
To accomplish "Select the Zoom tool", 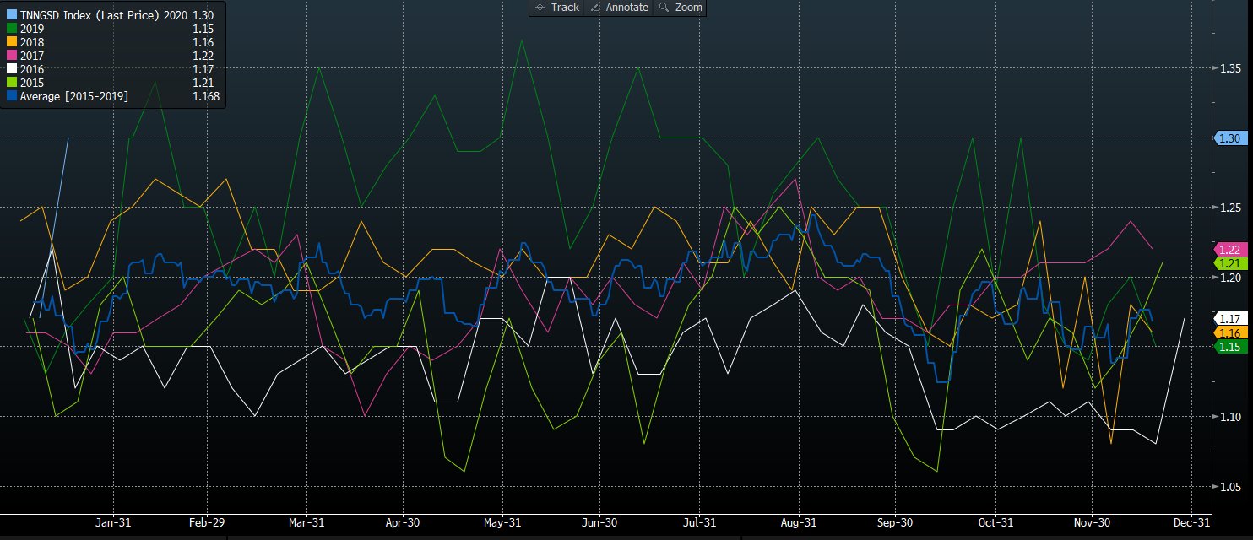I will tap(681, 7).
